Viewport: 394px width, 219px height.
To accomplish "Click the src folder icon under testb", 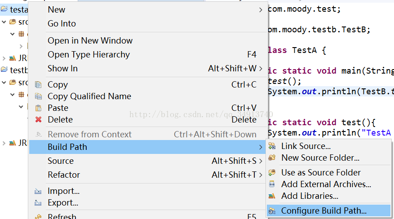I will pyautogui.click(x=13, y=82).
